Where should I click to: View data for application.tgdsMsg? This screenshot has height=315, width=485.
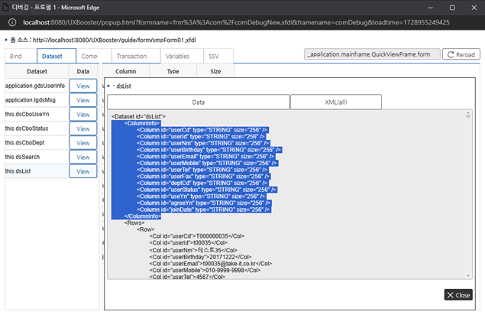pos(83,100)
